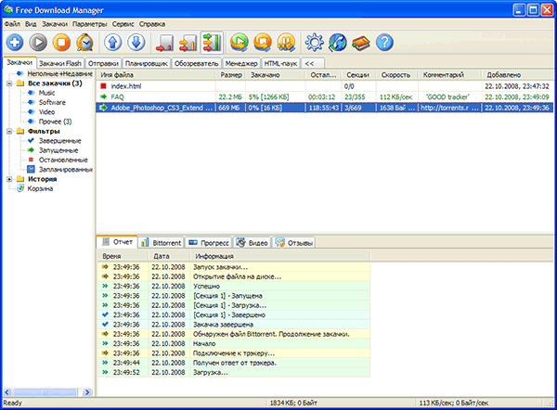
Task: Open Корзина in the sidebar tree
Action: (40, 188)
